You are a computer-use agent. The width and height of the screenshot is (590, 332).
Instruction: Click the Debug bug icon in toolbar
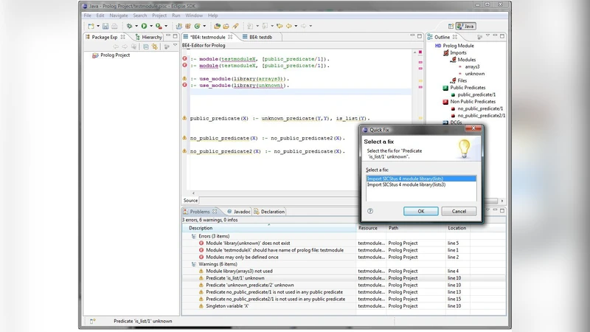pos(129,26)
